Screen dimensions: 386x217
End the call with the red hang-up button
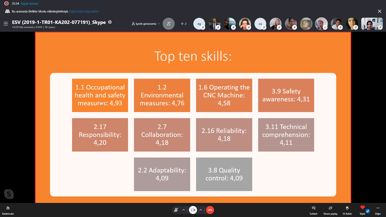210,210
